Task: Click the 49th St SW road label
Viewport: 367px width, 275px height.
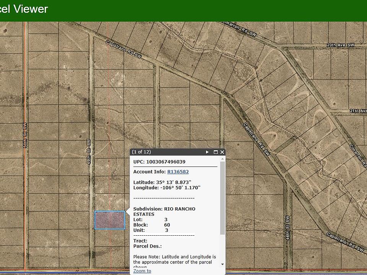Action: point(88,152)
